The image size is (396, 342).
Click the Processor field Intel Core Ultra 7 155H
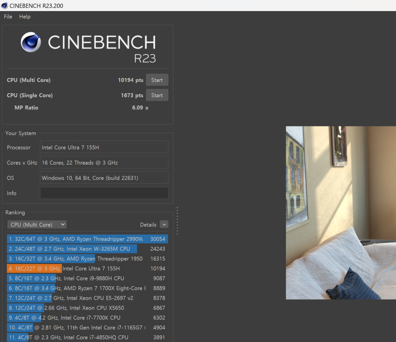104,147
